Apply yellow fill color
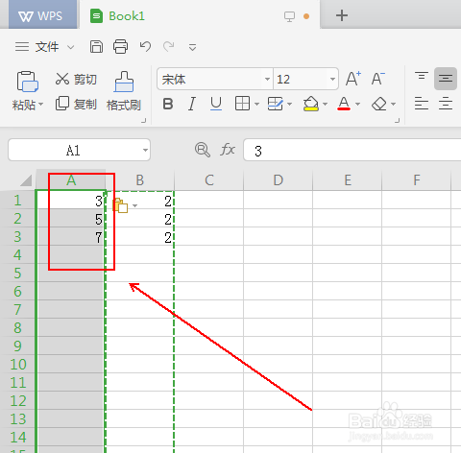The image size is (461, 453). 311,104
